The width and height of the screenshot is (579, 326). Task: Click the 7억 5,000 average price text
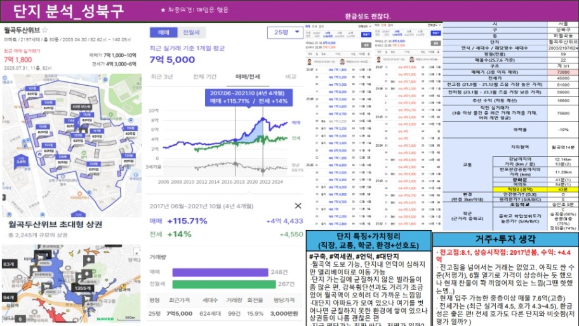point(172,60)
